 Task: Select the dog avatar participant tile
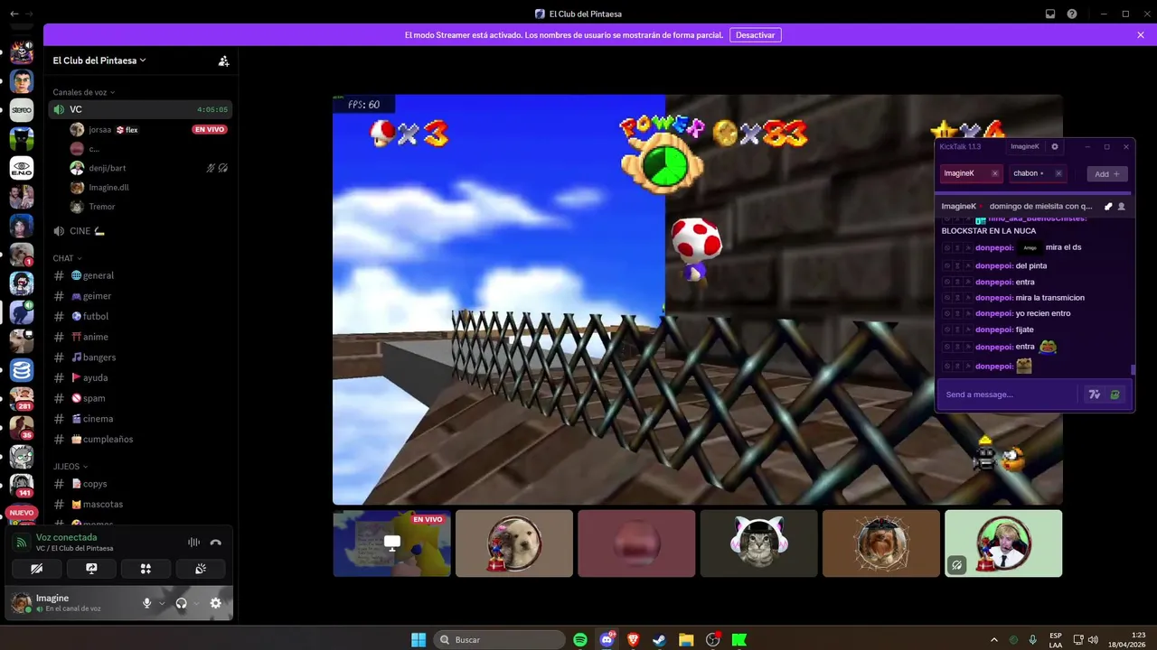click(514, 543)
